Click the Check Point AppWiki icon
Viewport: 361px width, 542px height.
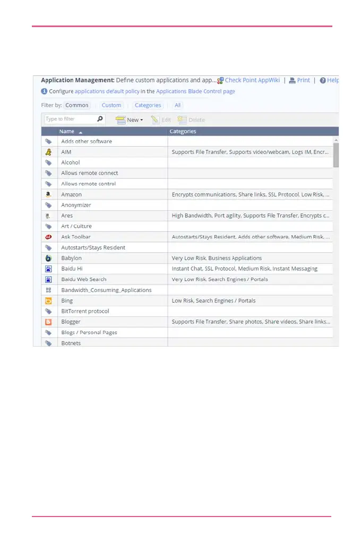pos(220,81)
